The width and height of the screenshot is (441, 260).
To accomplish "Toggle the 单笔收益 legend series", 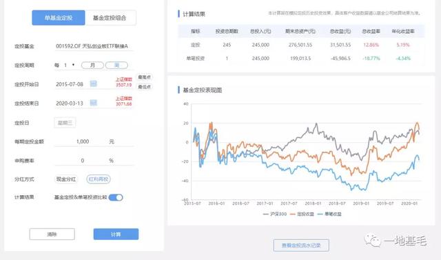I will 329,214.
